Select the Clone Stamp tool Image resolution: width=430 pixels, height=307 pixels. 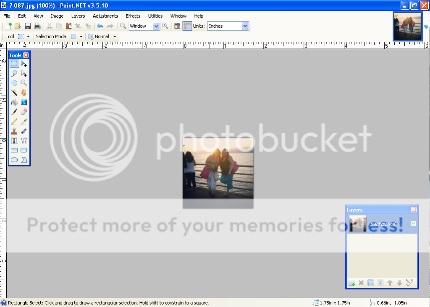[x=14, y=131]
